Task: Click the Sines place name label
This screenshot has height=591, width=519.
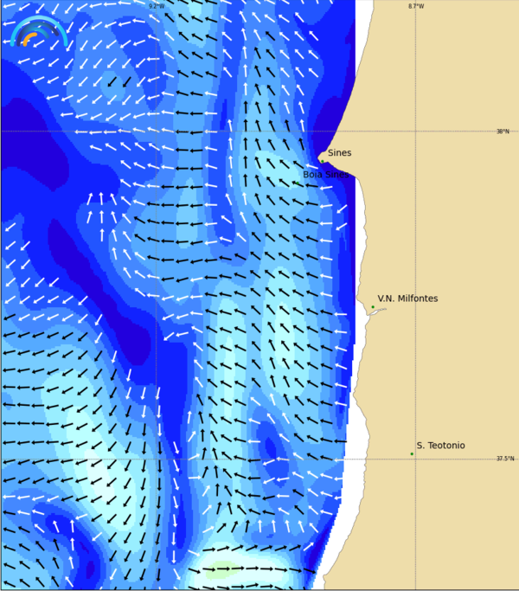Action: pos(339,153)
